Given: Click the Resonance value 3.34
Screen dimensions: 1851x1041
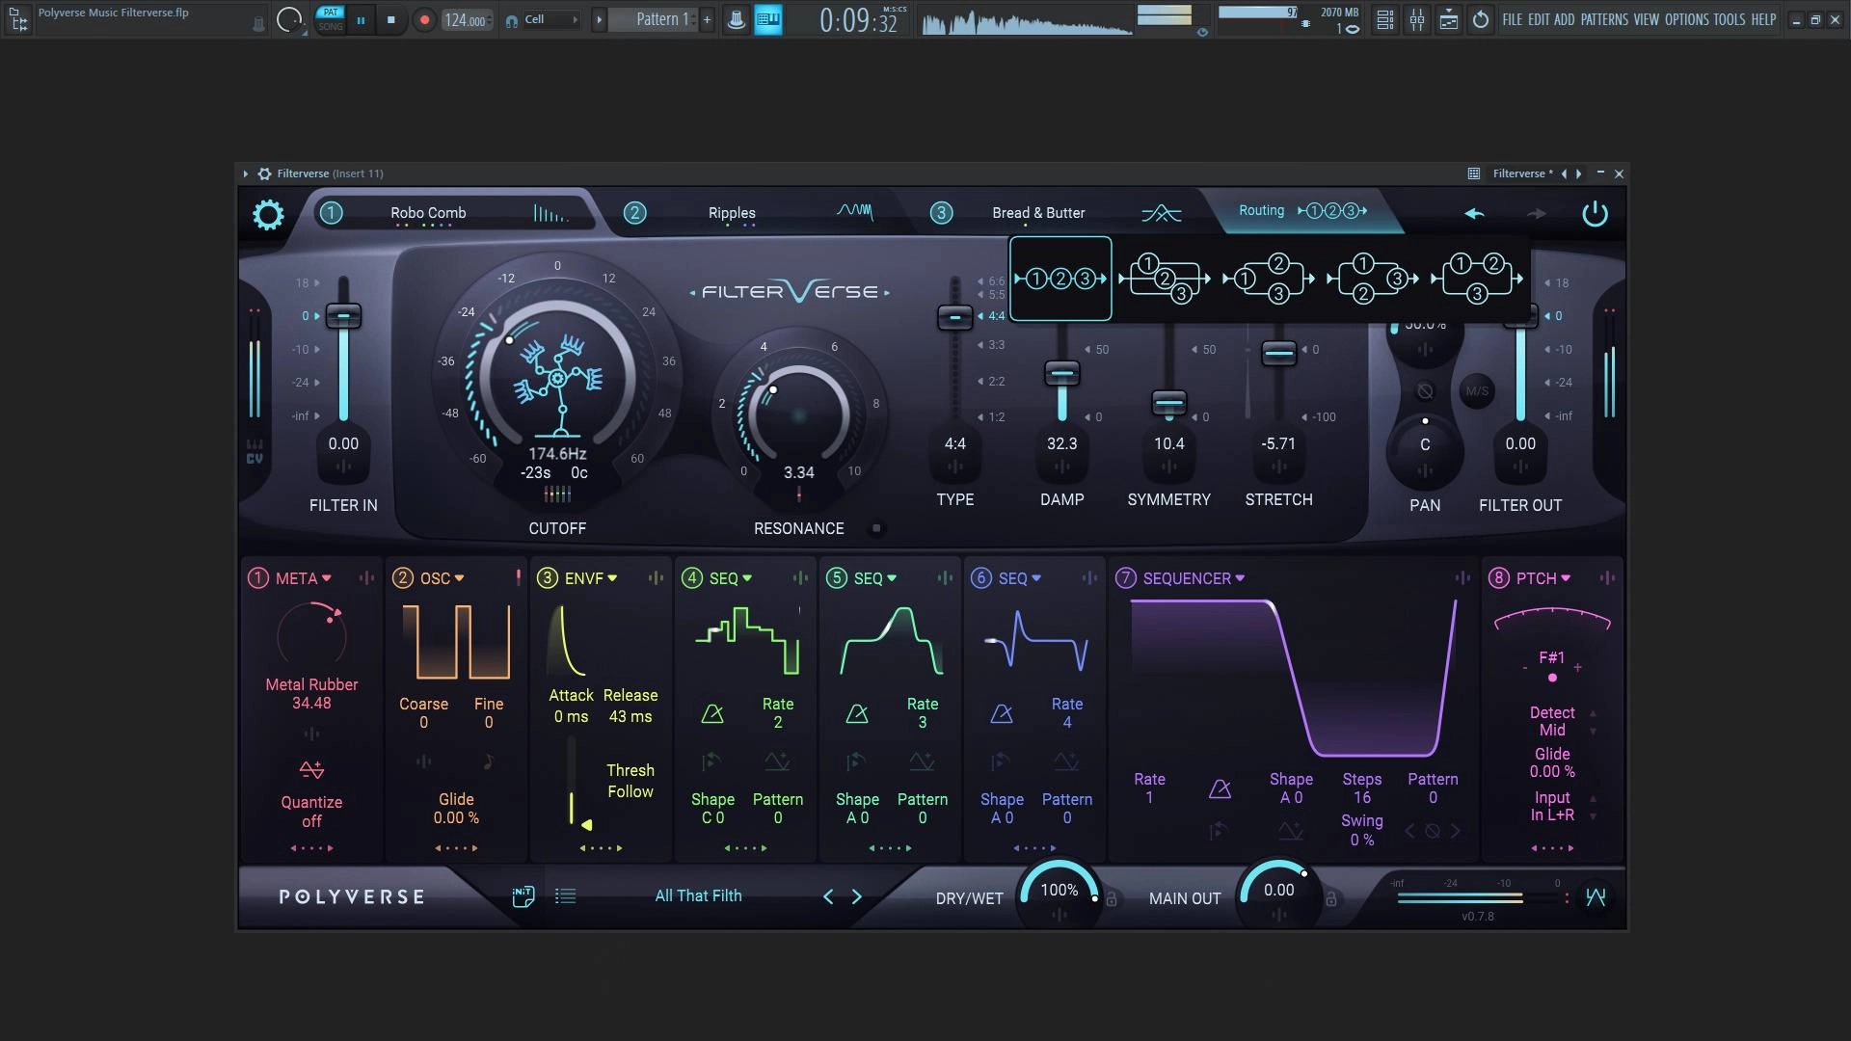Looking at the screenshot, I should pos(798,472).
